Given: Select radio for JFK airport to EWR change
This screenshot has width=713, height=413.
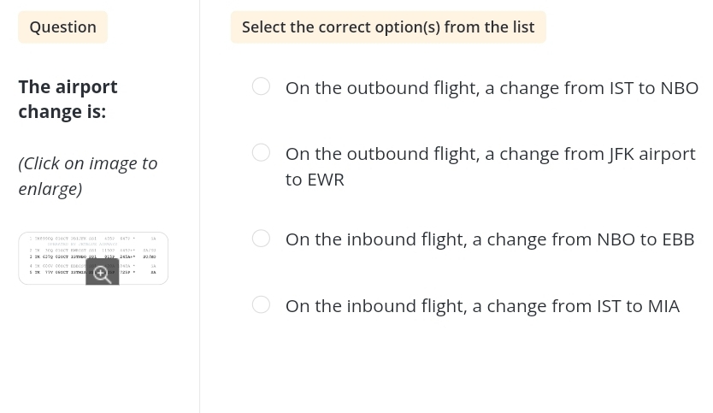Looking at the screenshot, I should pos(261,152).
